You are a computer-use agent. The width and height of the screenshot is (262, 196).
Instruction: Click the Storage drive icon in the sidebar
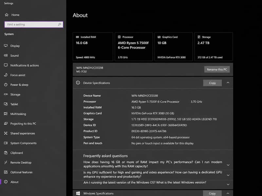coord(6,94)
